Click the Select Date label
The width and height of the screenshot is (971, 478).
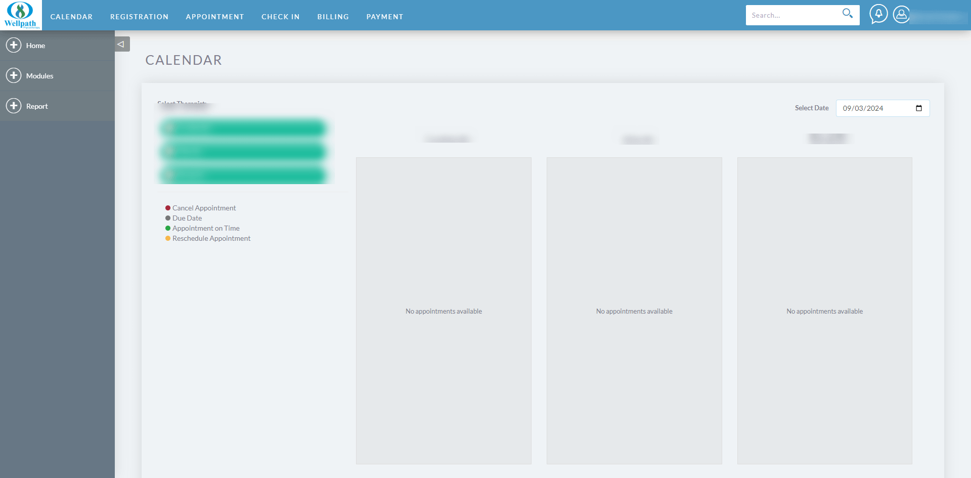812,108
